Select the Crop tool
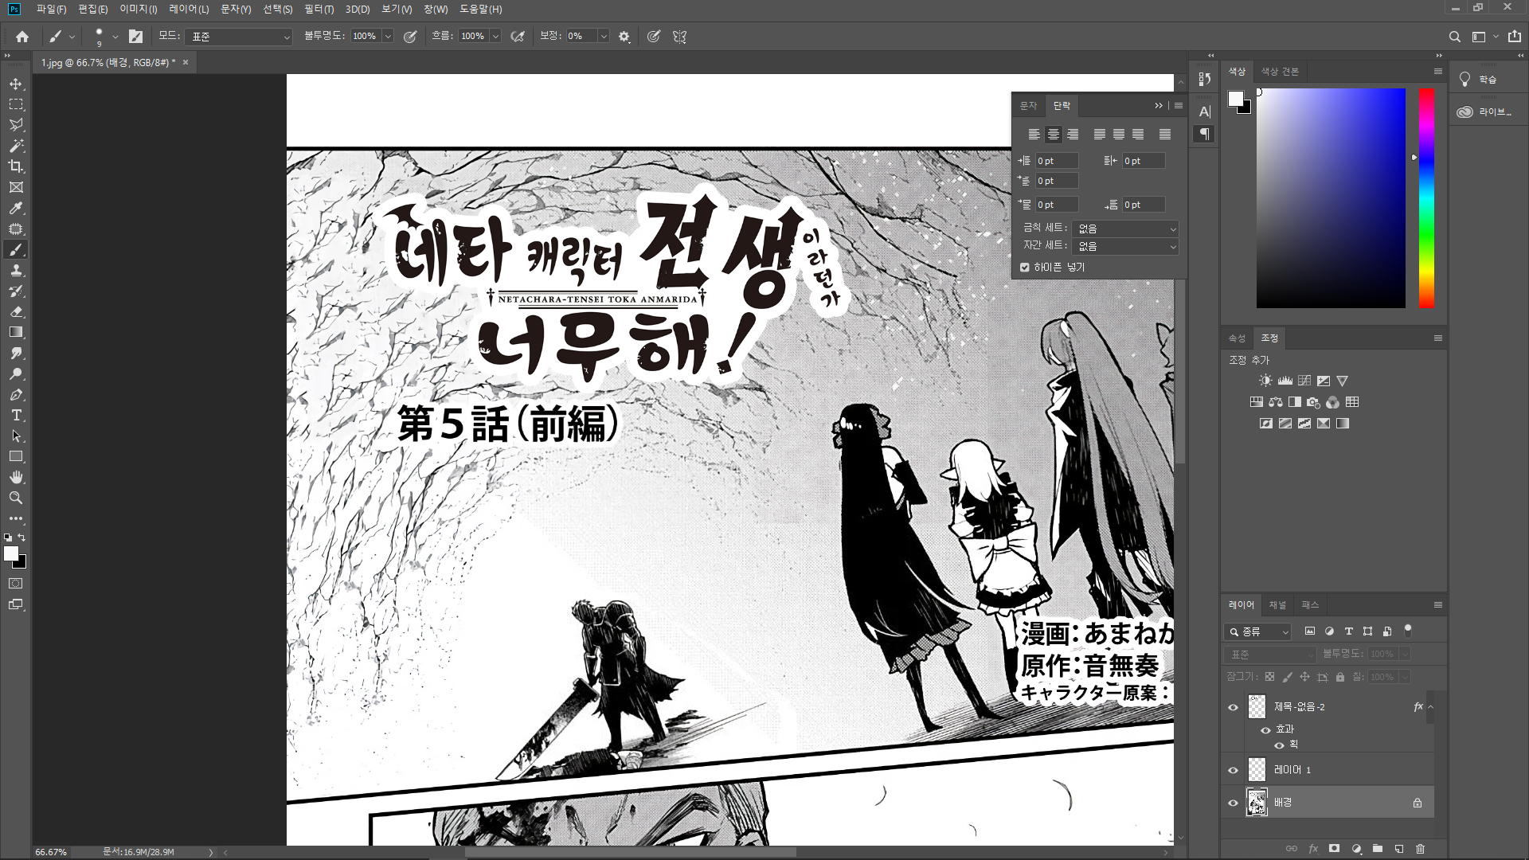1529x860 pixels. [x=16, y=166]
